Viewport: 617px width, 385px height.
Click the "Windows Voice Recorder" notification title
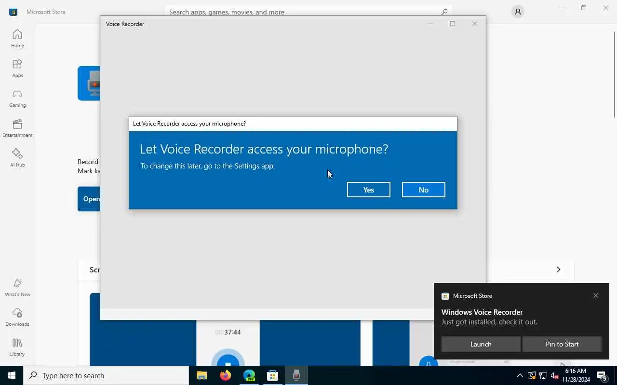pyautogui.click(x=482, y=312)
